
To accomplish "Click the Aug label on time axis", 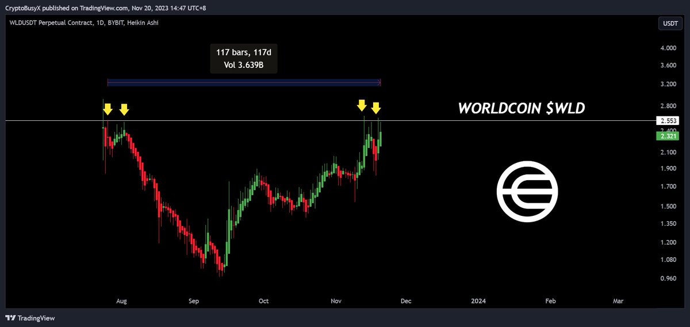I will (121, 301).
